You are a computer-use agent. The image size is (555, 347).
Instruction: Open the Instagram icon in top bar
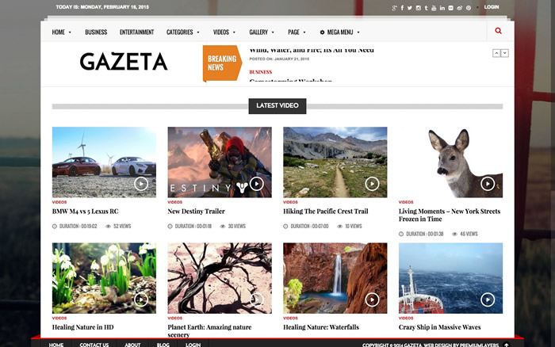click(419, 8)
